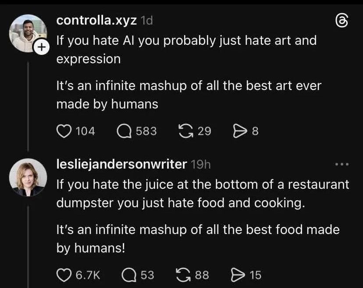This screenshot has width=363, height=288.
Task: View the 6.7K likes count
Action: click(x=88, y=275)
